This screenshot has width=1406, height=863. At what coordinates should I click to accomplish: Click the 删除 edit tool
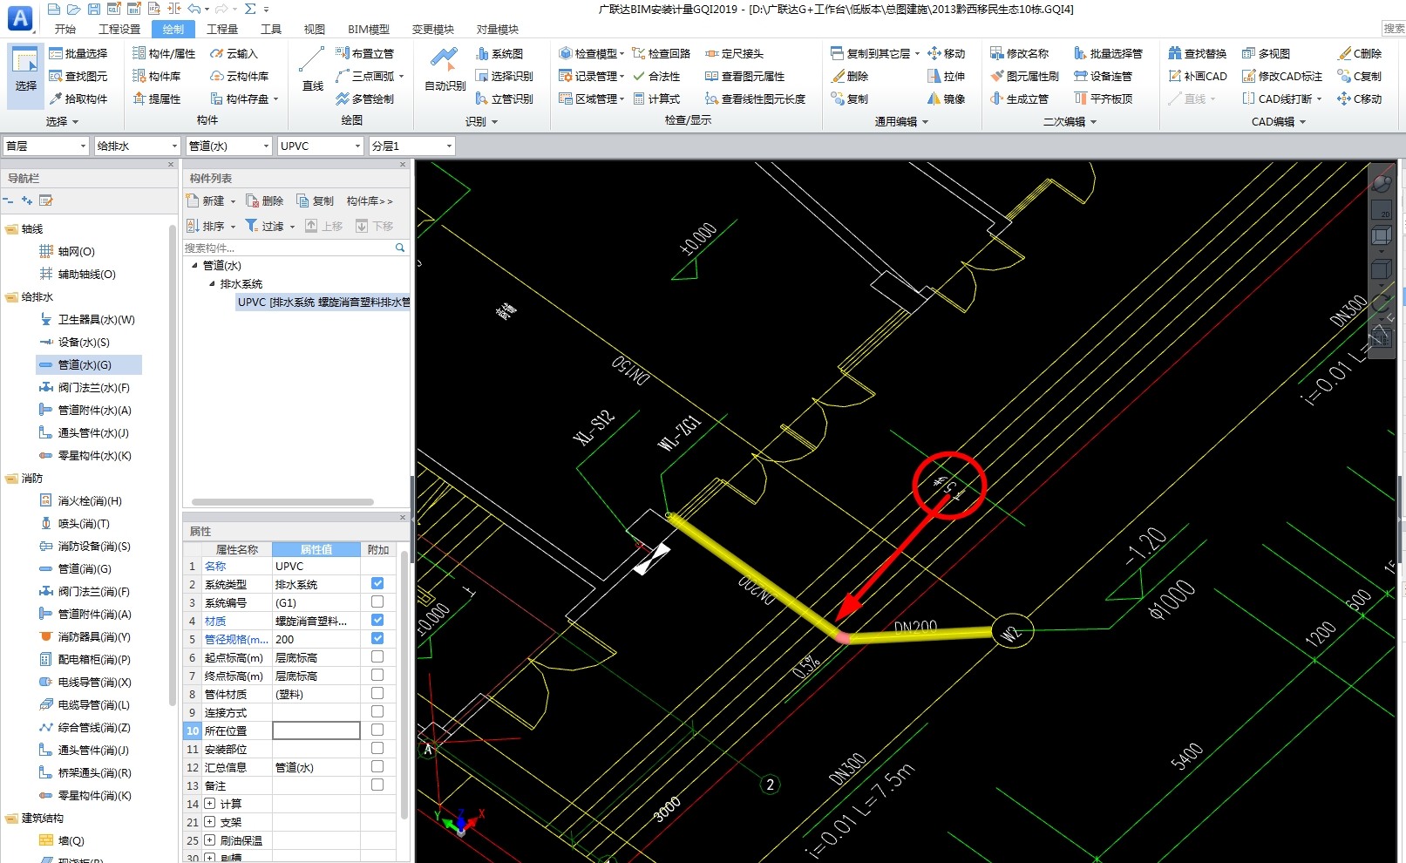tap(850, 76)
